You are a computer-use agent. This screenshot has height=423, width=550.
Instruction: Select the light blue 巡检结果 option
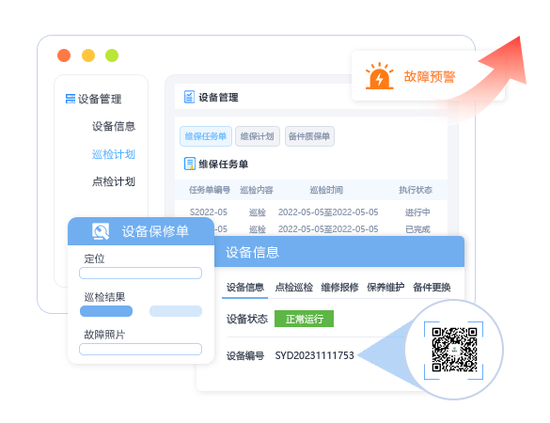click(x=176, y=311)
